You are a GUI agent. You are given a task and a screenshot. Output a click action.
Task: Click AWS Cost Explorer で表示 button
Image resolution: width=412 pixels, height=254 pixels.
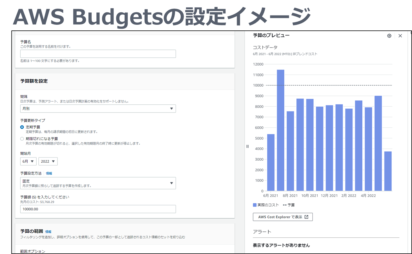click(x=283, y=217)
